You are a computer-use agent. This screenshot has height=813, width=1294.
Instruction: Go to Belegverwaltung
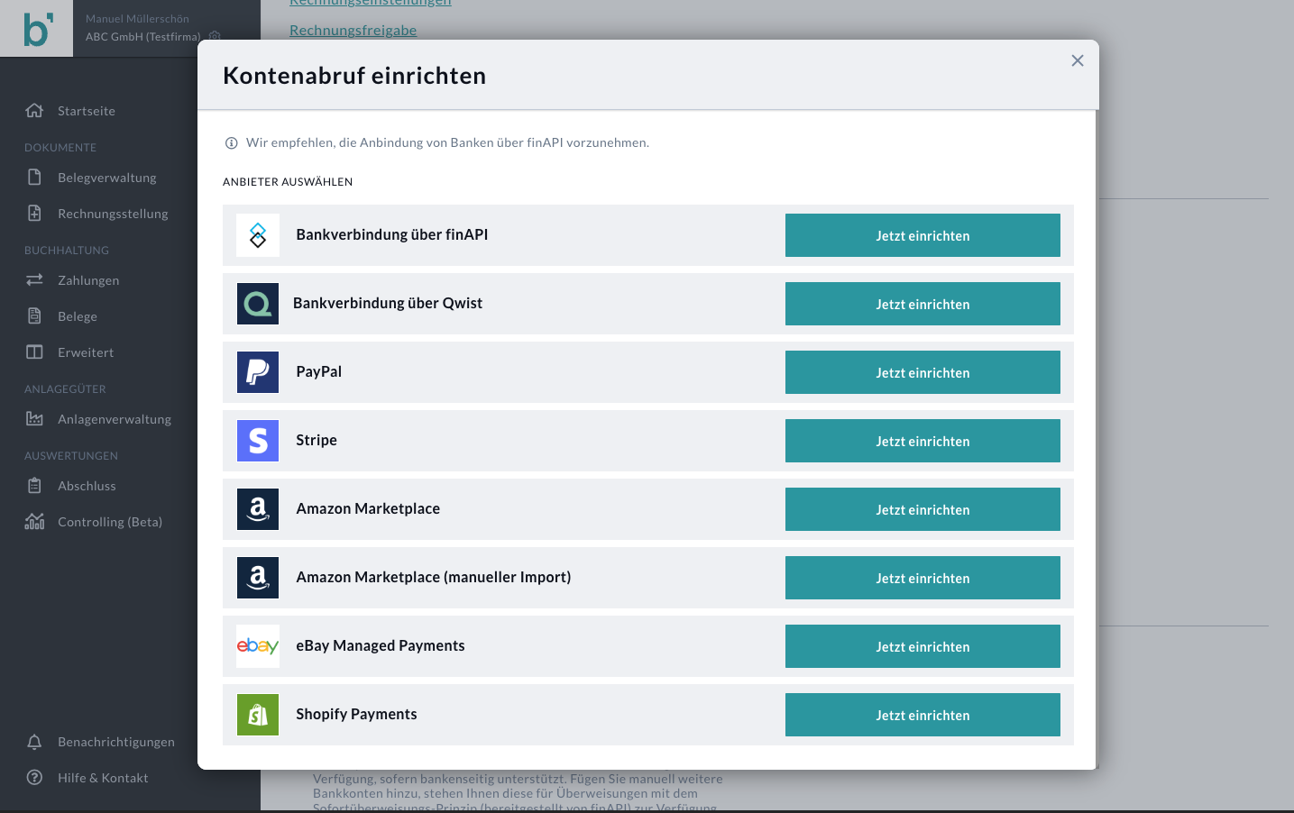[x=107, y=178]
